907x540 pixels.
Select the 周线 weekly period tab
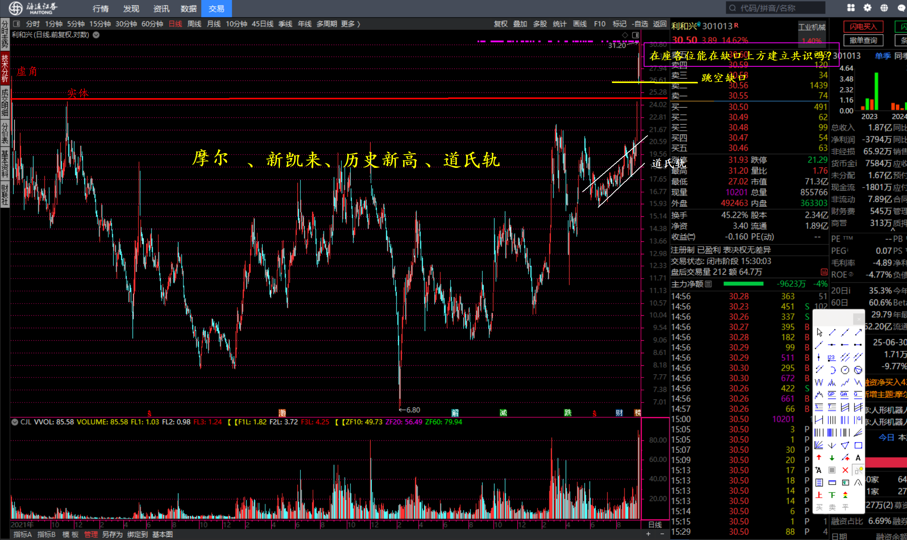point(194,24)
